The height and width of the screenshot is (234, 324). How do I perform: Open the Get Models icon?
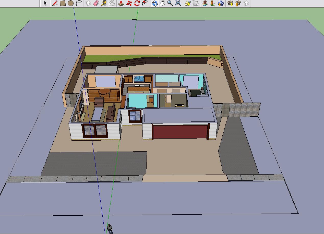pos(230,3)
